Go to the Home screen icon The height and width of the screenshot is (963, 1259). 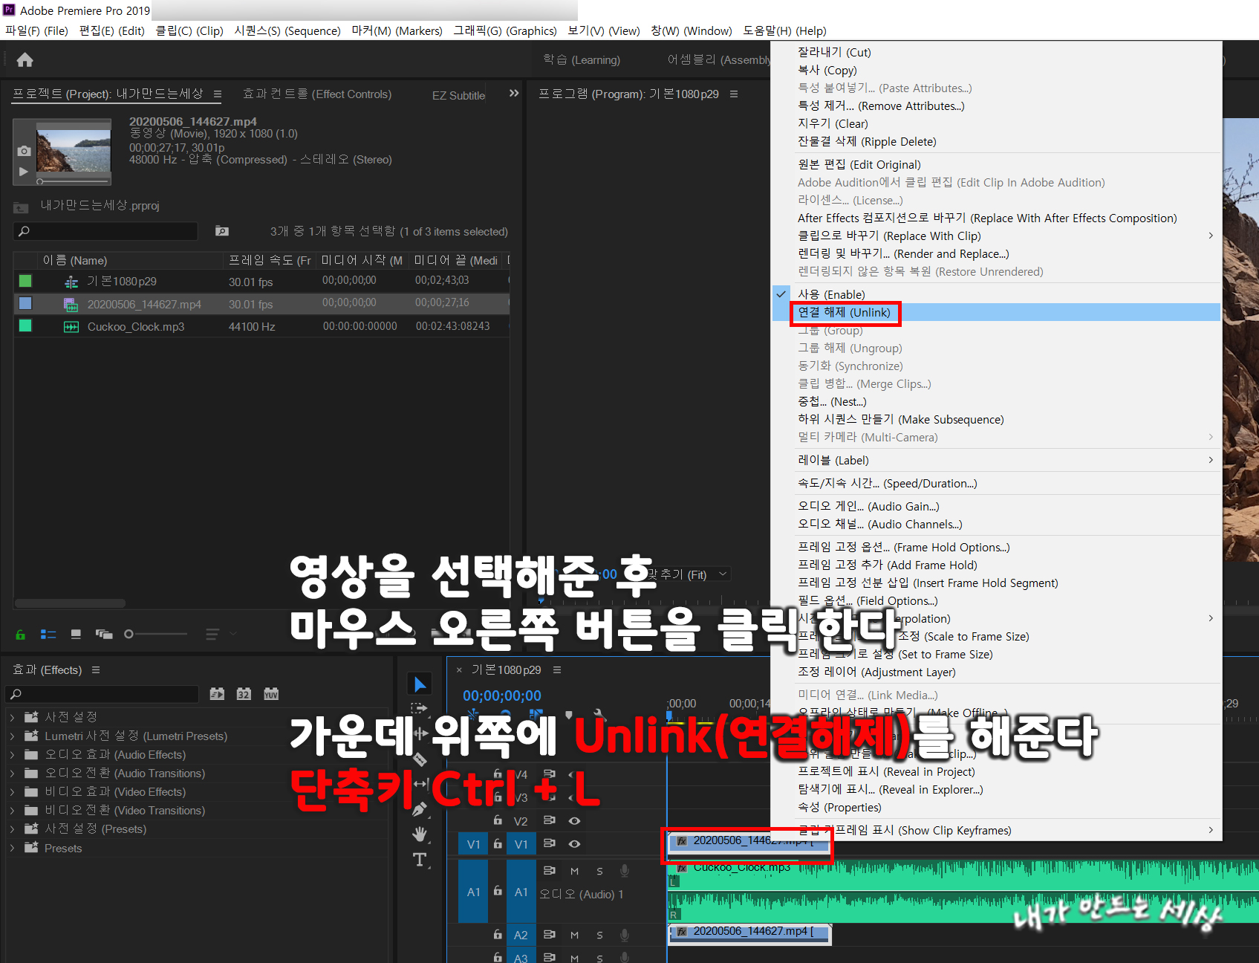click(25, 59)
